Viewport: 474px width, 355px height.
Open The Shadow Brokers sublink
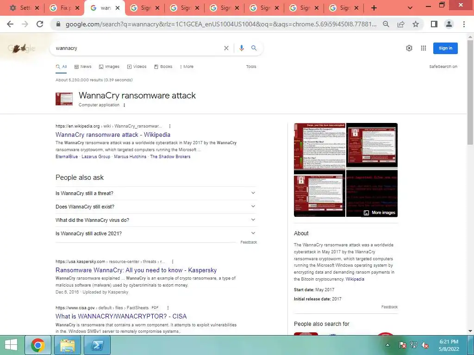pos(170,157)
